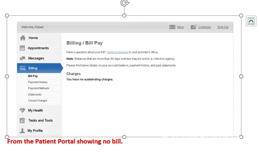
Task: Click the Home house icon
Action: pos(23,38)
